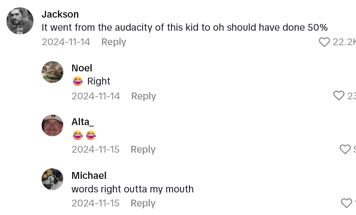Click the date under Jackson's comment
Screen dimensions: 356x215
66,42
